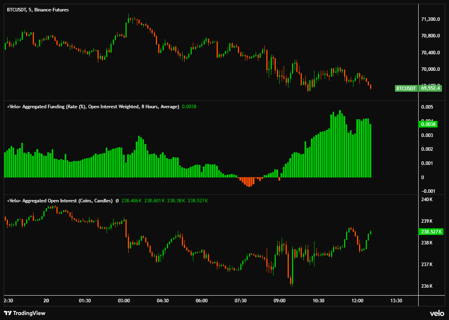Screen dimensions: 449x320
Task: Click the 70,800.0 price axis value
Action: coord(430,36)
